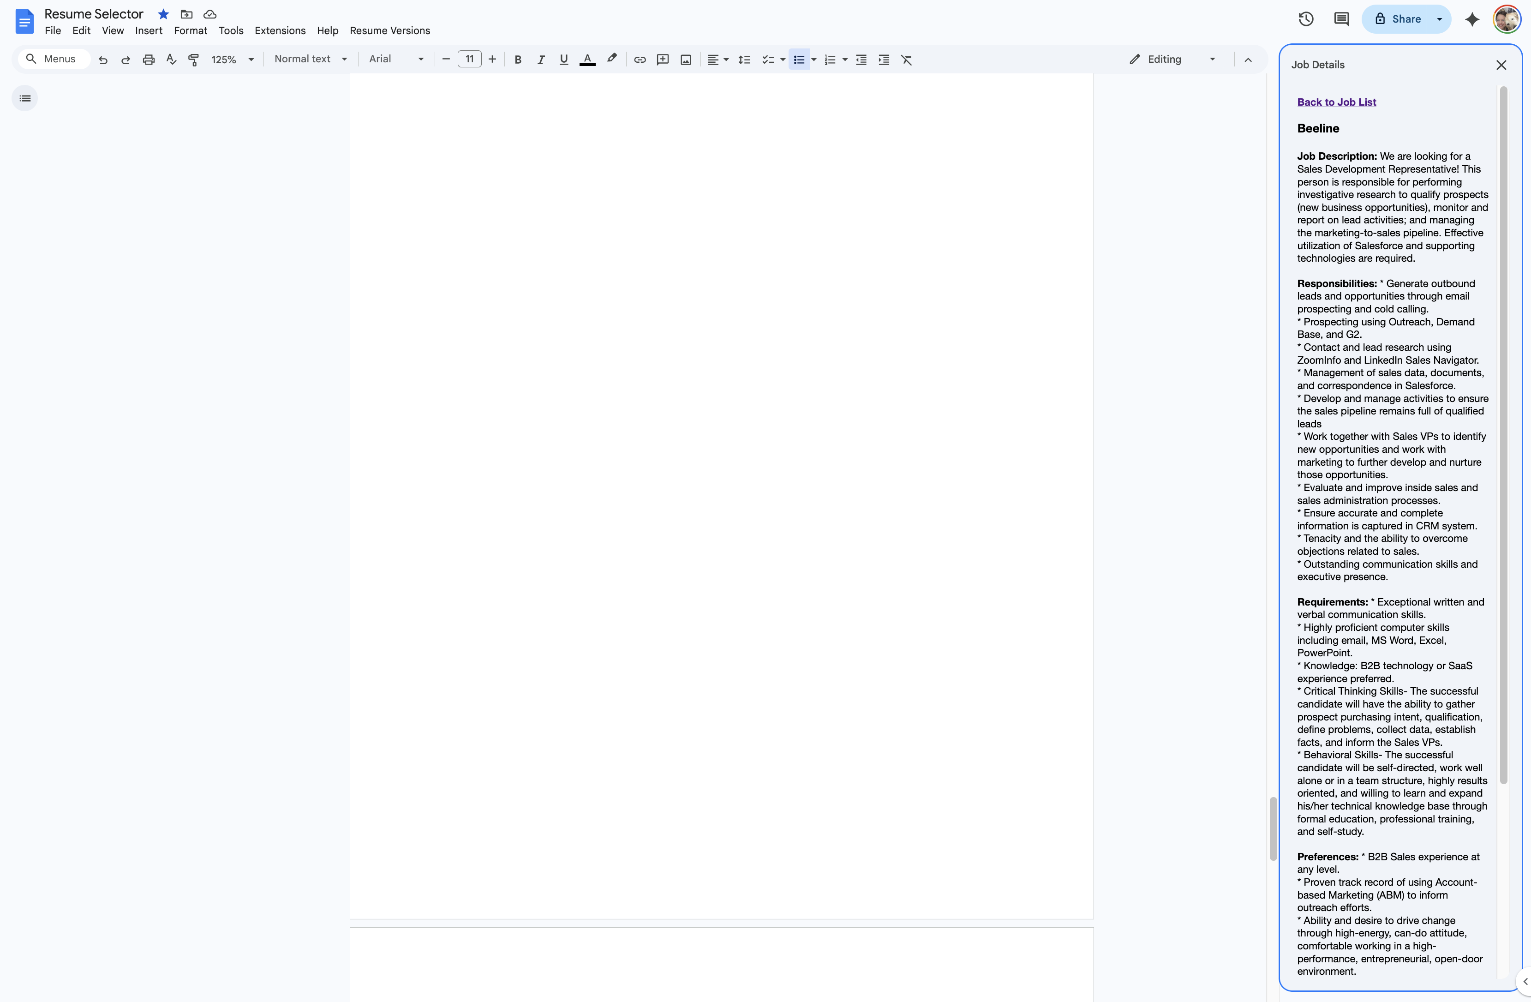The width and height of the screenshot is (1531, 1002).
Task: Add a comment from toolbar
Action: (663, 60)
